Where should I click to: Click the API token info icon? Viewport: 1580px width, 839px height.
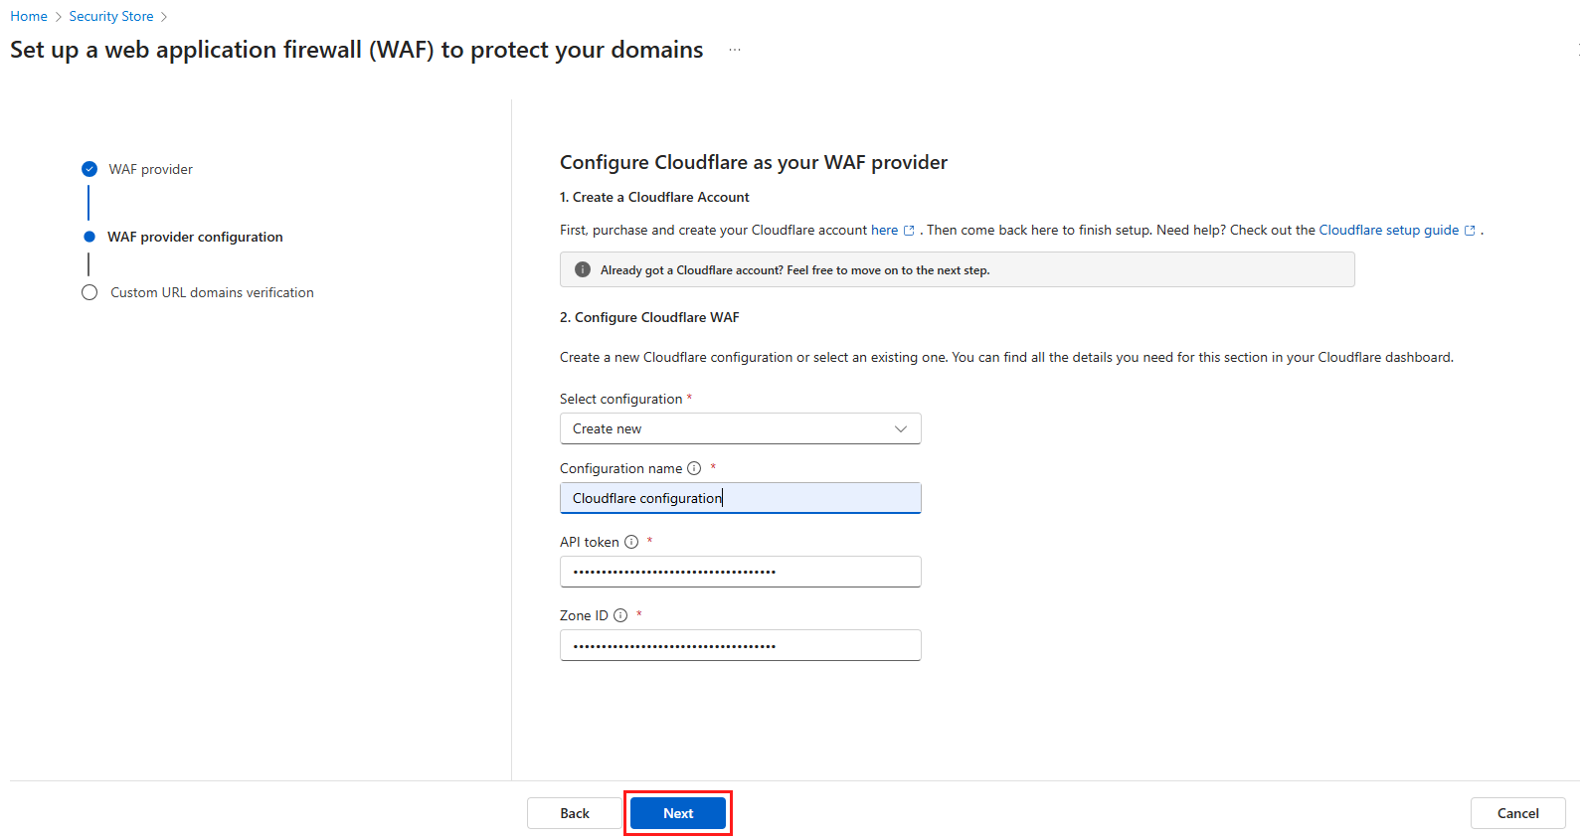click(x=631, y=542)
